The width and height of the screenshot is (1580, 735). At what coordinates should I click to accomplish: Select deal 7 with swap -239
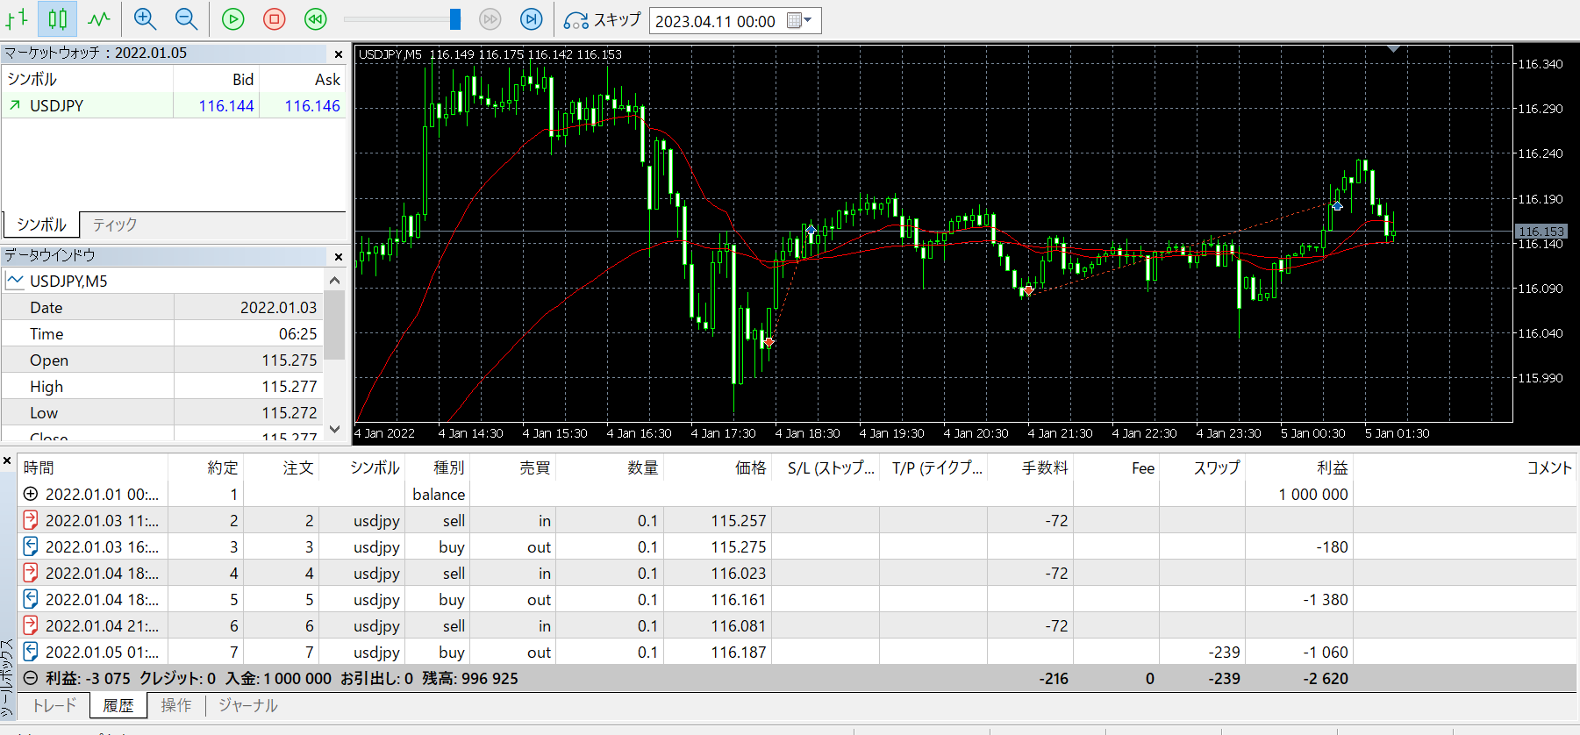(797, 653)
